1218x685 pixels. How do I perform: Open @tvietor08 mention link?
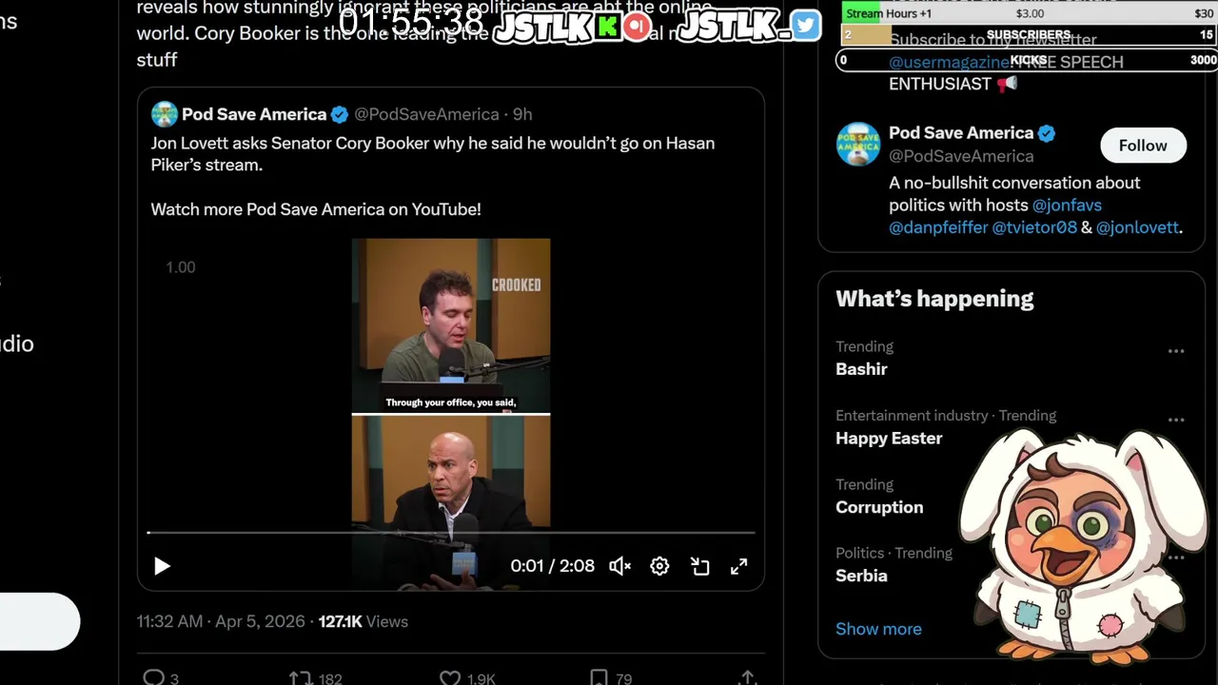pos(1034,227)
